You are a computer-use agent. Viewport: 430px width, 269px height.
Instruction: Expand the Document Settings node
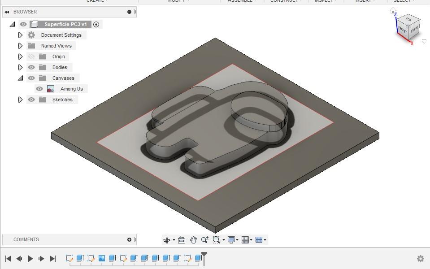pyautogui.click(x=20, y=35)
